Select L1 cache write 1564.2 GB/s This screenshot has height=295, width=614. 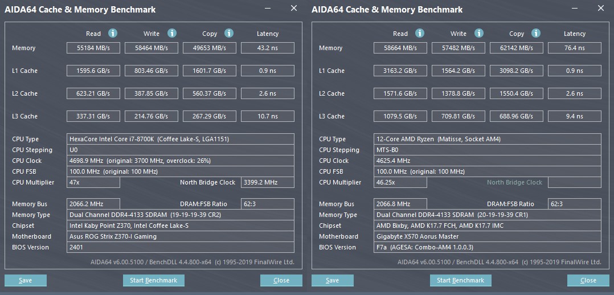458,71
